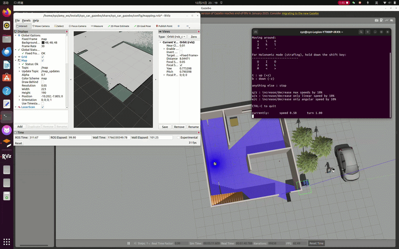Viewport: 399px width, 249px height.
Task: Toggle the Map display checkbox
Action: [x=42, y=60]
